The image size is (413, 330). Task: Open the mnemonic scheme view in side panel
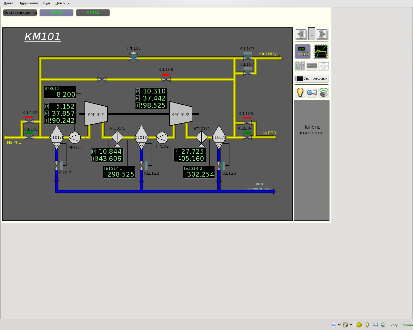tap(302, 52)
